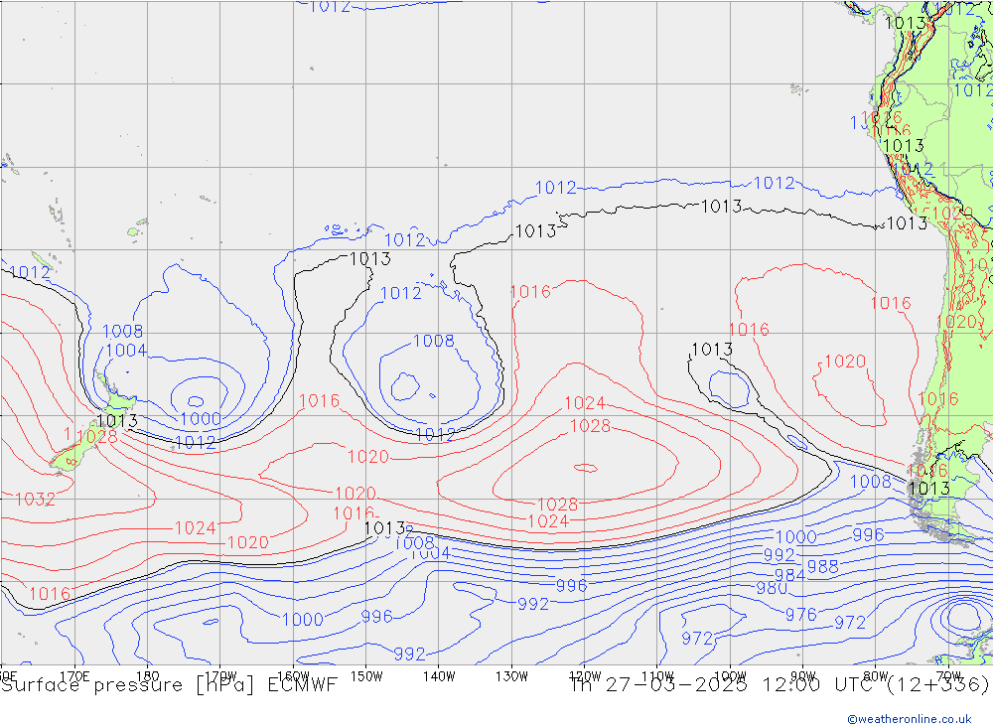Click the 976 isobar label
Screen dimensions: 993x728
click(800, 614)
